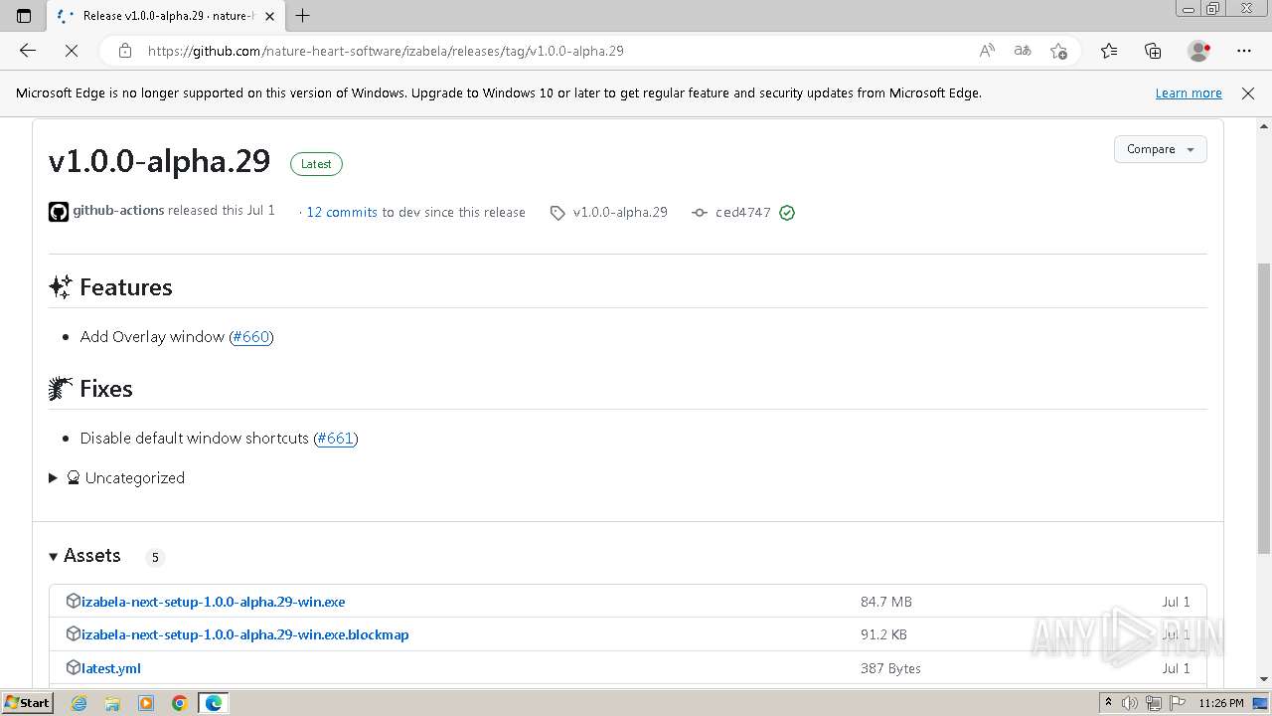The height and width of the screenshot is (716, 1272).
Task: Open the Compare dropdown
Action: pos(1160,149)
